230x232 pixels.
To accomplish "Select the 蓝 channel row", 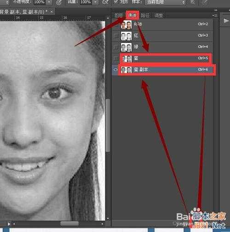I will (162, 58).
